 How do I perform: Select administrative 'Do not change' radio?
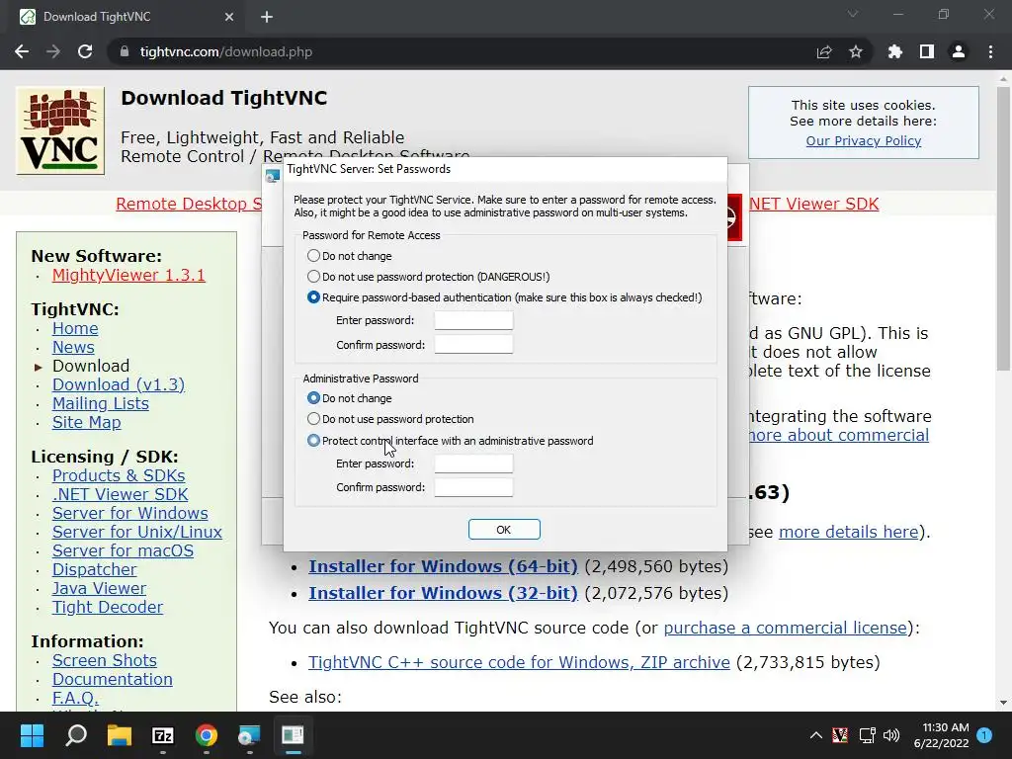coord(350,398)
